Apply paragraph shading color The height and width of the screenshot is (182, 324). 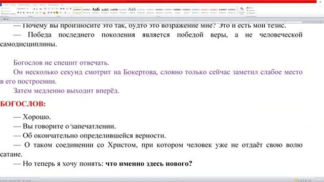pyautogui.click(x=65, y=13)
